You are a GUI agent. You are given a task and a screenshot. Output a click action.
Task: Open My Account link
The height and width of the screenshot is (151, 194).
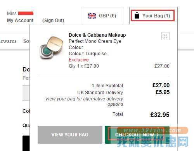tap(20, 20)
